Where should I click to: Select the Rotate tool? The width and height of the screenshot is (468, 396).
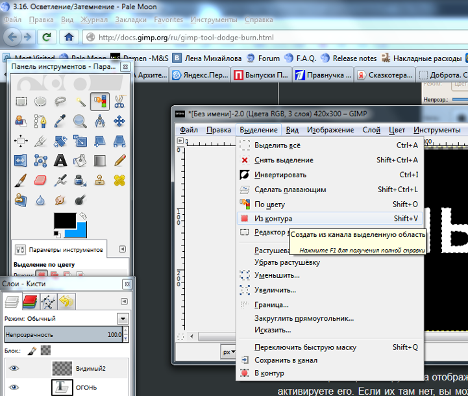tap(60, 141)
